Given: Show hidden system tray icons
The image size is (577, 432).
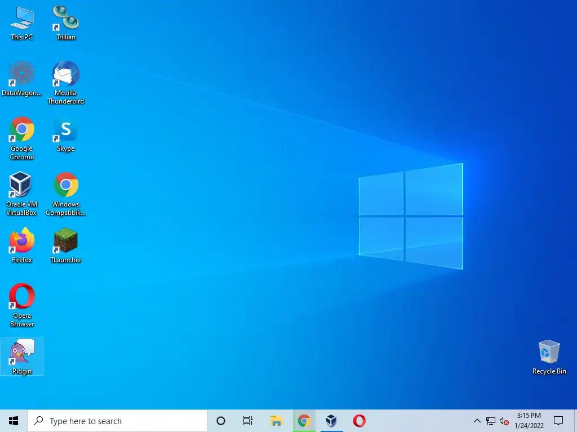Looking at the screenshot, I should [x=477, y=421].
